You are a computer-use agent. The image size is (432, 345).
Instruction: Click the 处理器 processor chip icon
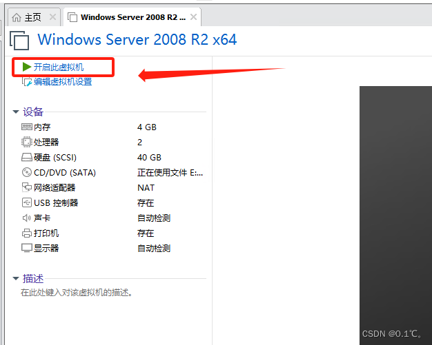pos(27,142)
